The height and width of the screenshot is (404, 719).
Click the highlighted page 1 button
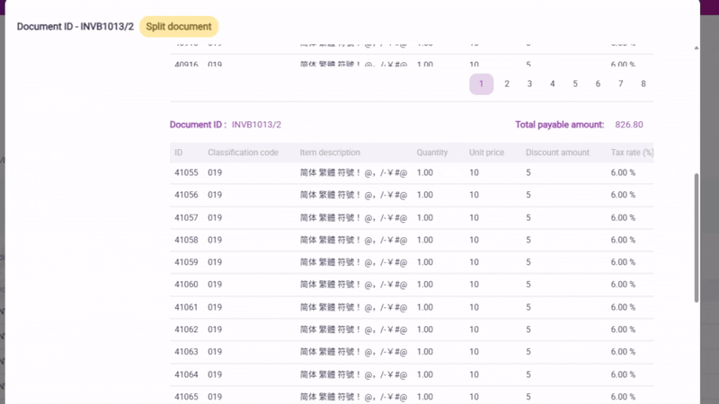click(x=481, y=83)
